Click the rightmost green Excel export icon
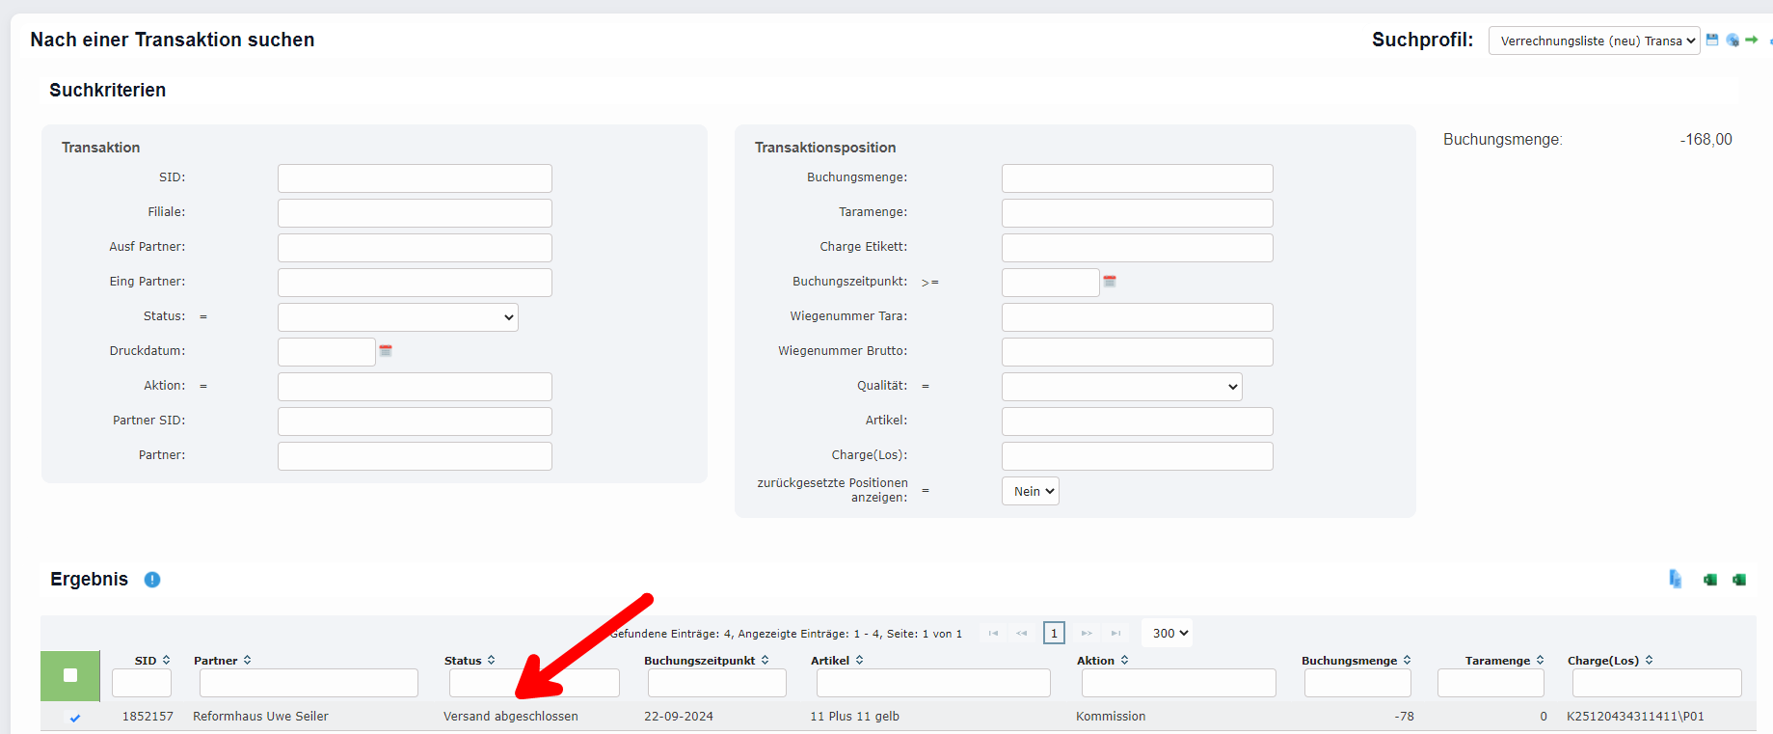The width and height of the screenshot is (1773, 734). [x=1739, y=580]
